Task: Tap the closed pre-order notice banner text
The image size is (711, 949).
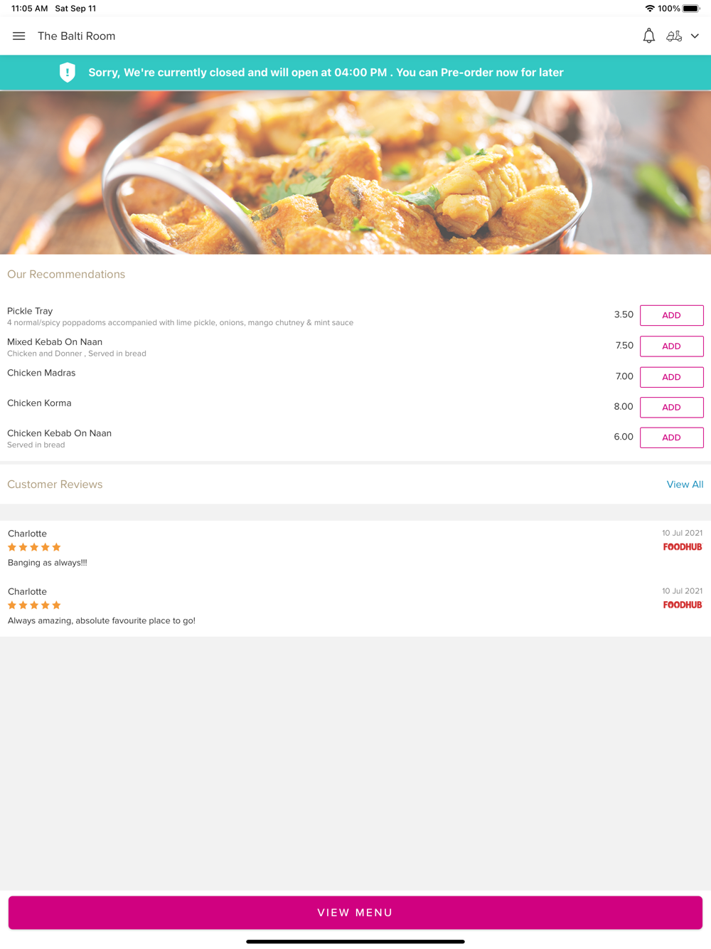Action: [326, 73]
